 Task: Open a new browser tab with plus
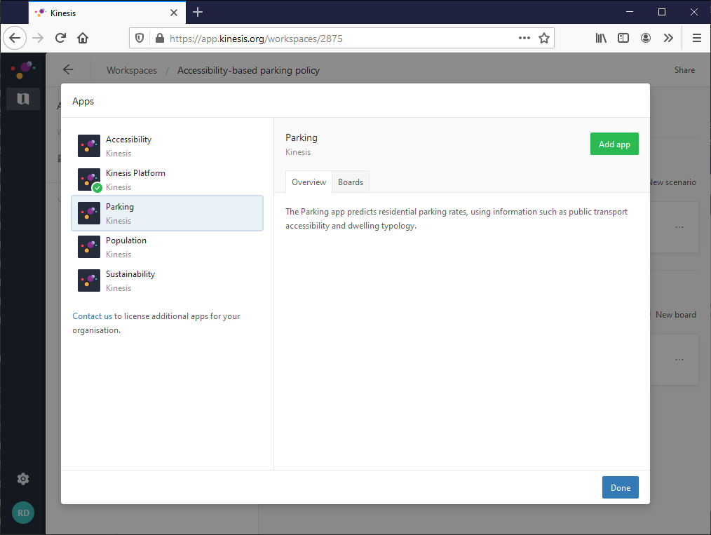pos(198,12)
